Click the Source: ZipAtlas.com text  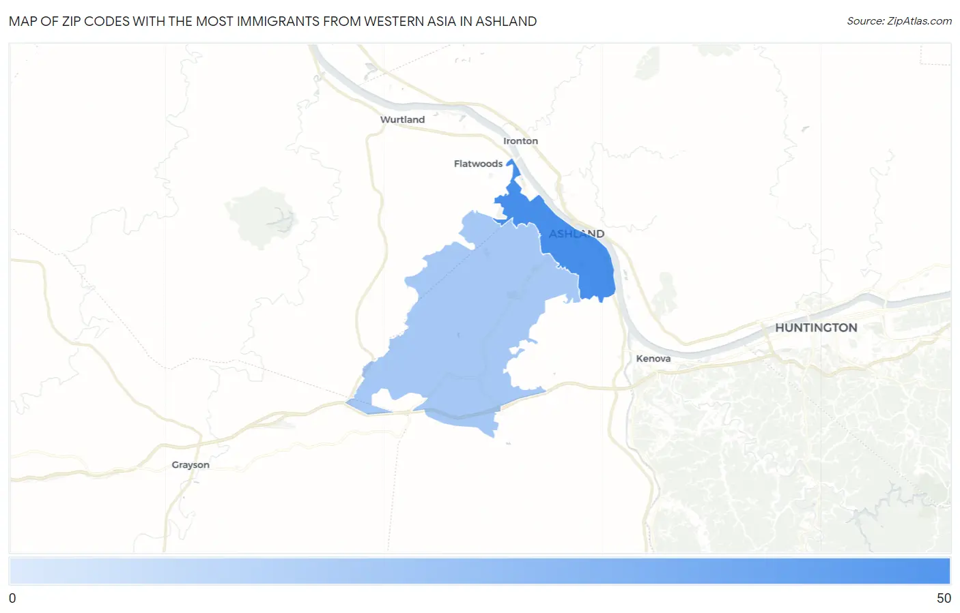coord(899,21)
